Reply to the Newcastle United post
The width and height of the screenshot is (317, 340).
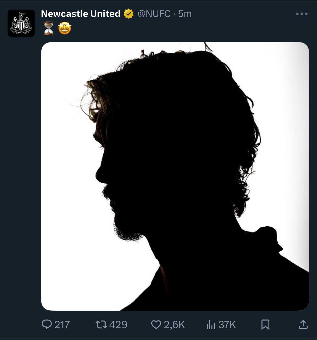[47, 324]
